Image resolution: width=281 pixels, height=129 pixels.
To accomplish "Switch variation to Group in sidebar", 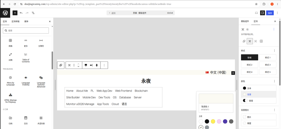I will click(x=244, y=41).
